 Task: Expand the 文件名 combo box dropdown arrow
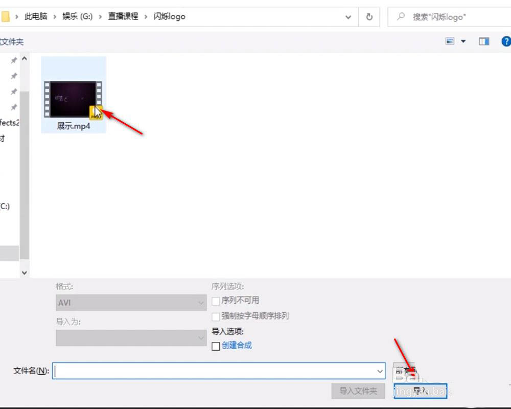pyautogui.click(x=380, y=371)
